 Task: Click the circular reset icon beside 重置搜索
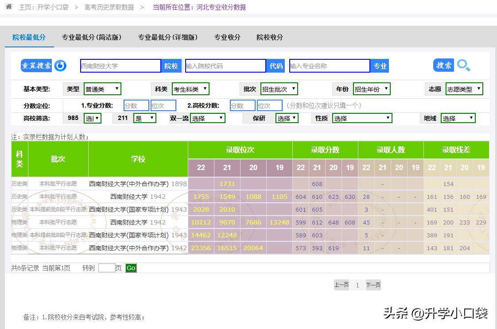(60, 65)
